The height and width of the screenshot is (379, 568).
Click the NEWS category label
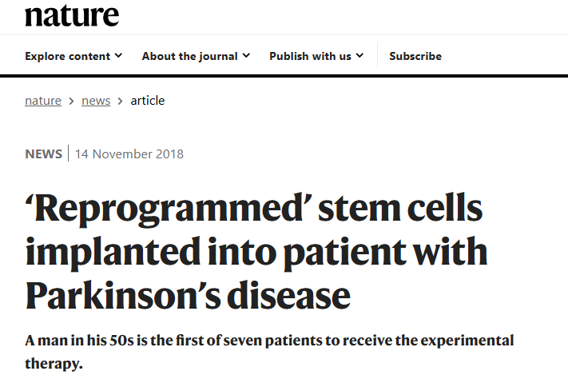coord(43,154)
